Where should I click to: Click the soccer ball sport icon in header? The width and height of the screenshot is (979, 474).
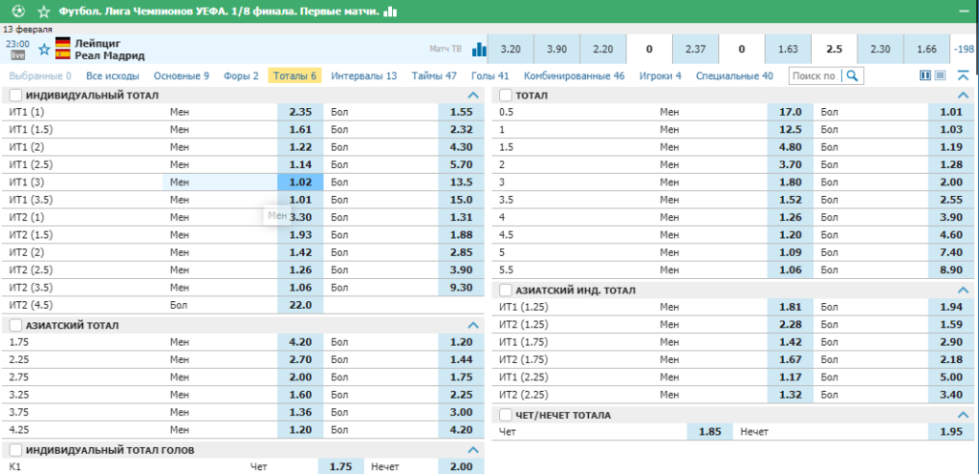(19, 11)
